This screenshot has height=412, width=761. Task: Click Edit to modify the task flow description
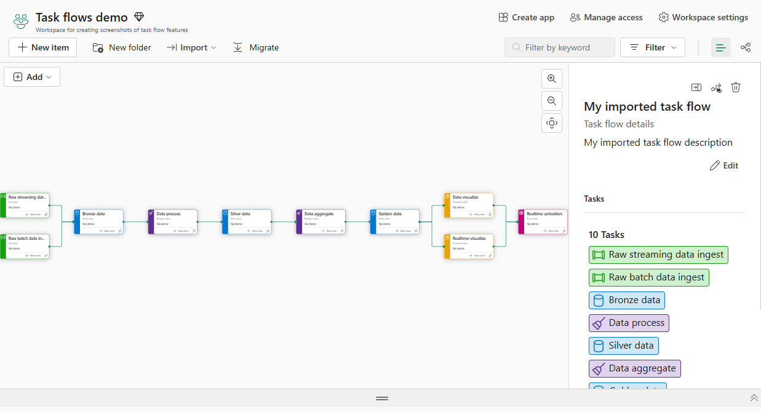click(724, 165)
